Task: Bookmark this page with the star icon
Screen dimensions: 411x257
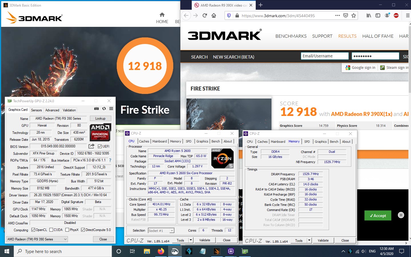Action: coord(354,15)
